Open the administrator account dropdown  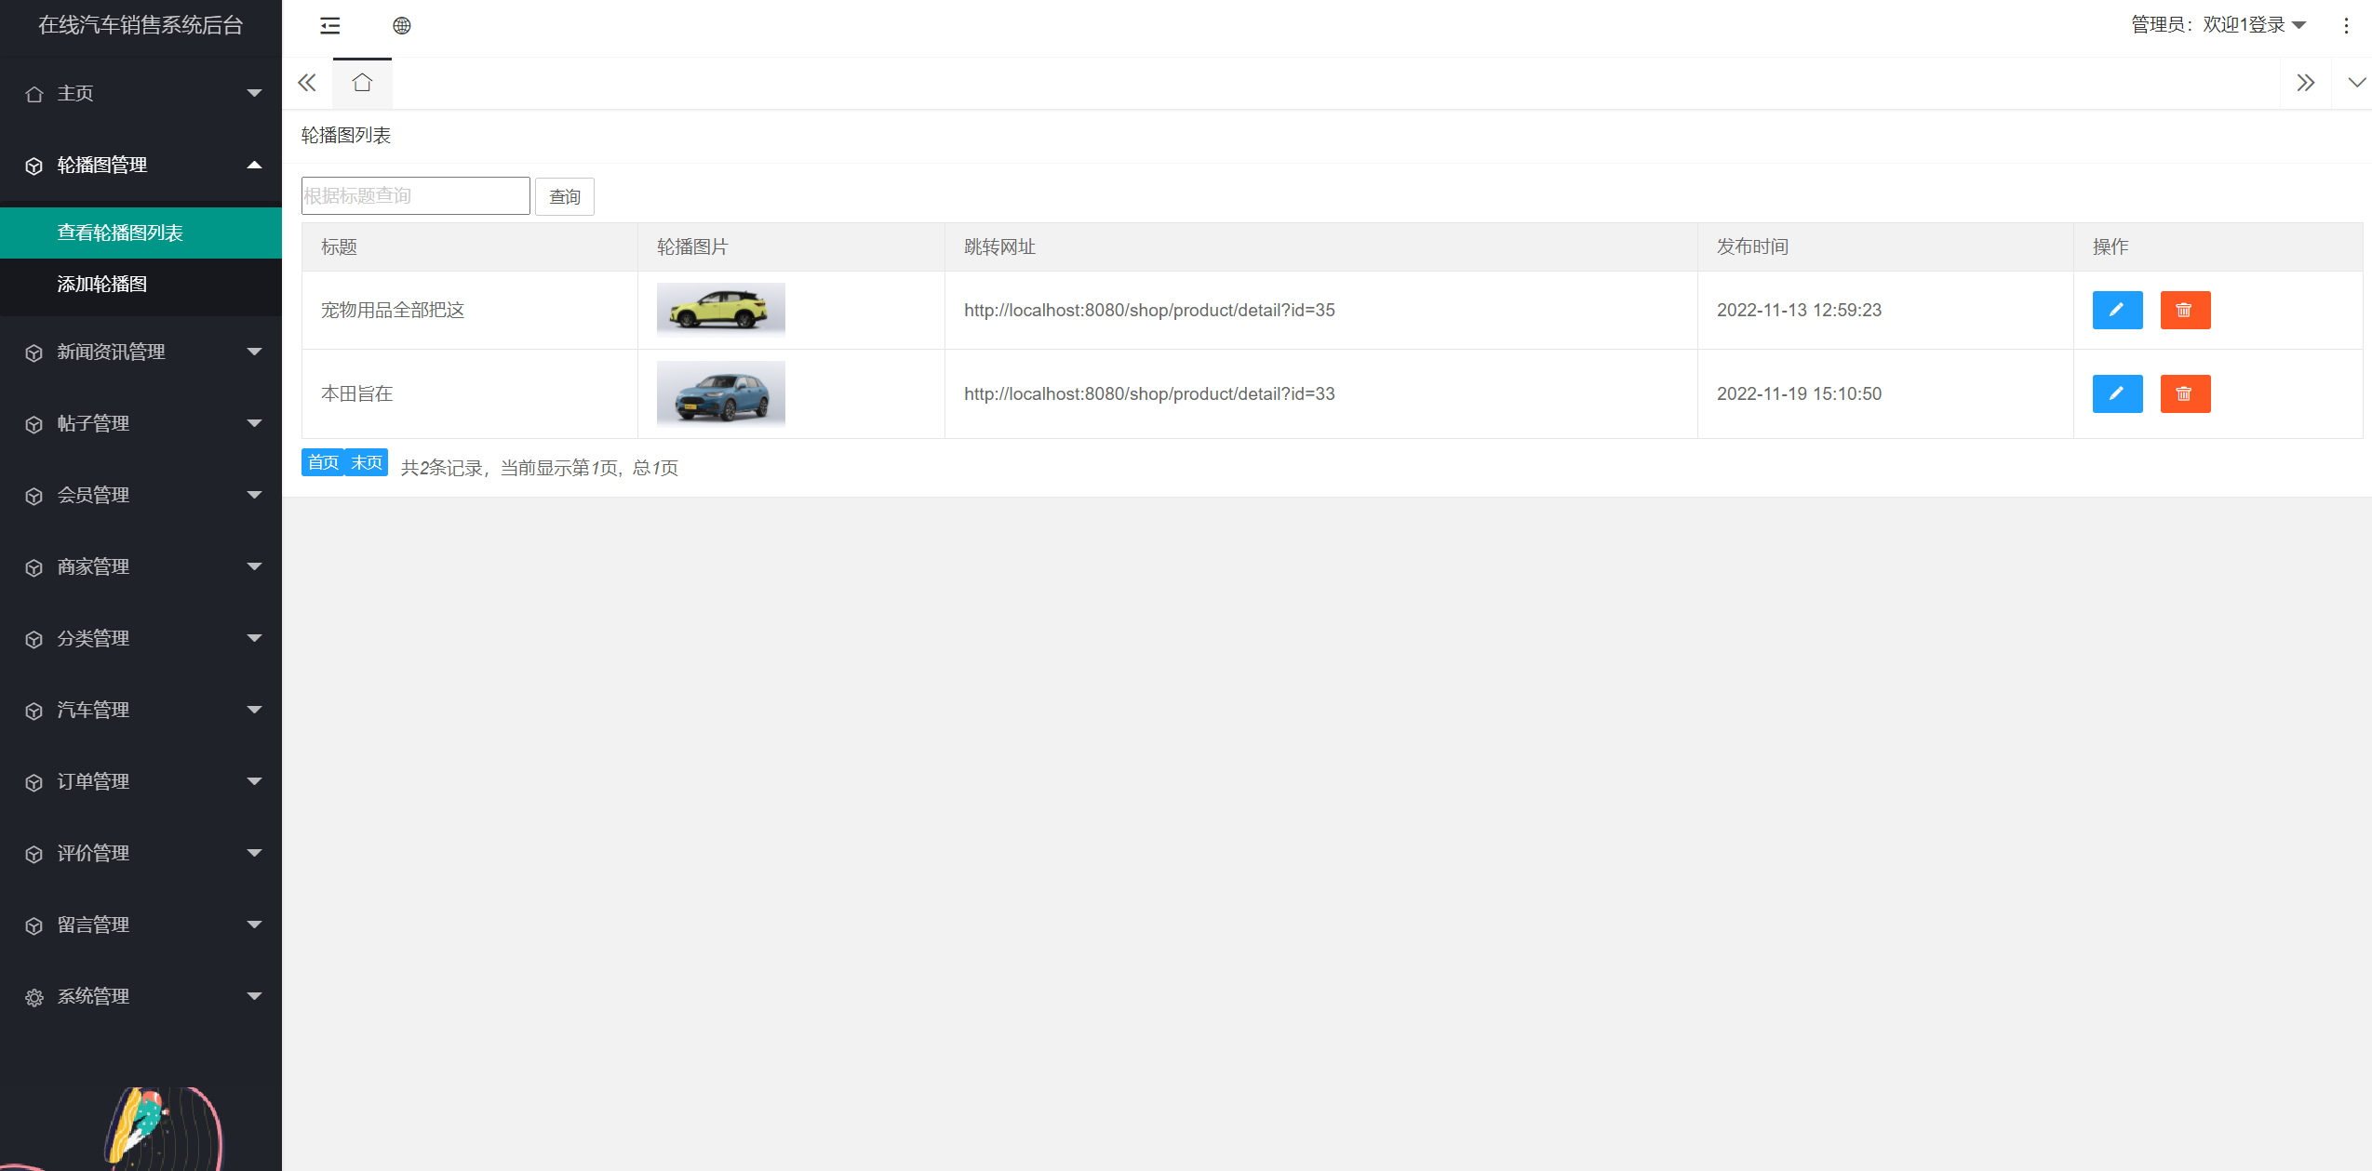point(2218,25)
